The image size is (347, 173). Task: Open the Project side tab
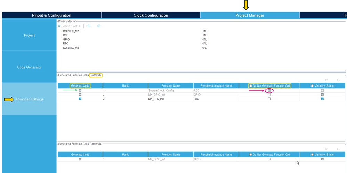29,35
